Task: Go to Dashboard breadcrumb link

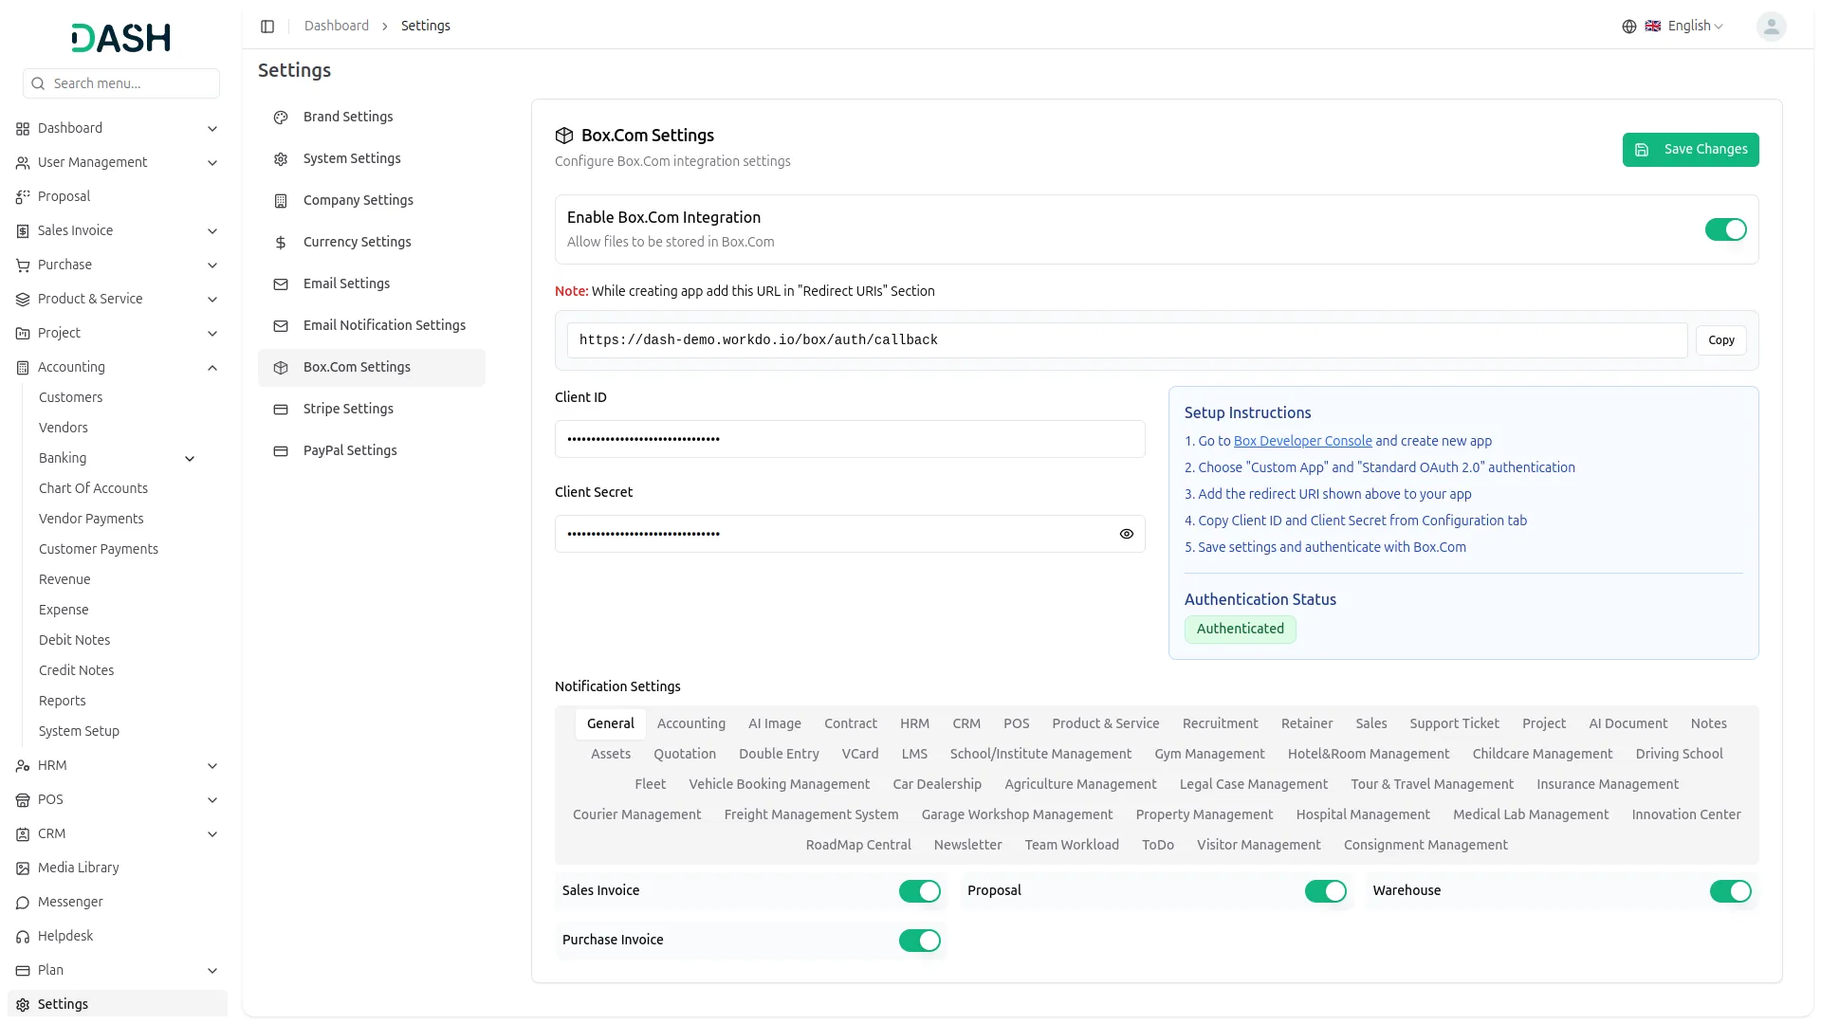Action: click(x=337, y=26)
